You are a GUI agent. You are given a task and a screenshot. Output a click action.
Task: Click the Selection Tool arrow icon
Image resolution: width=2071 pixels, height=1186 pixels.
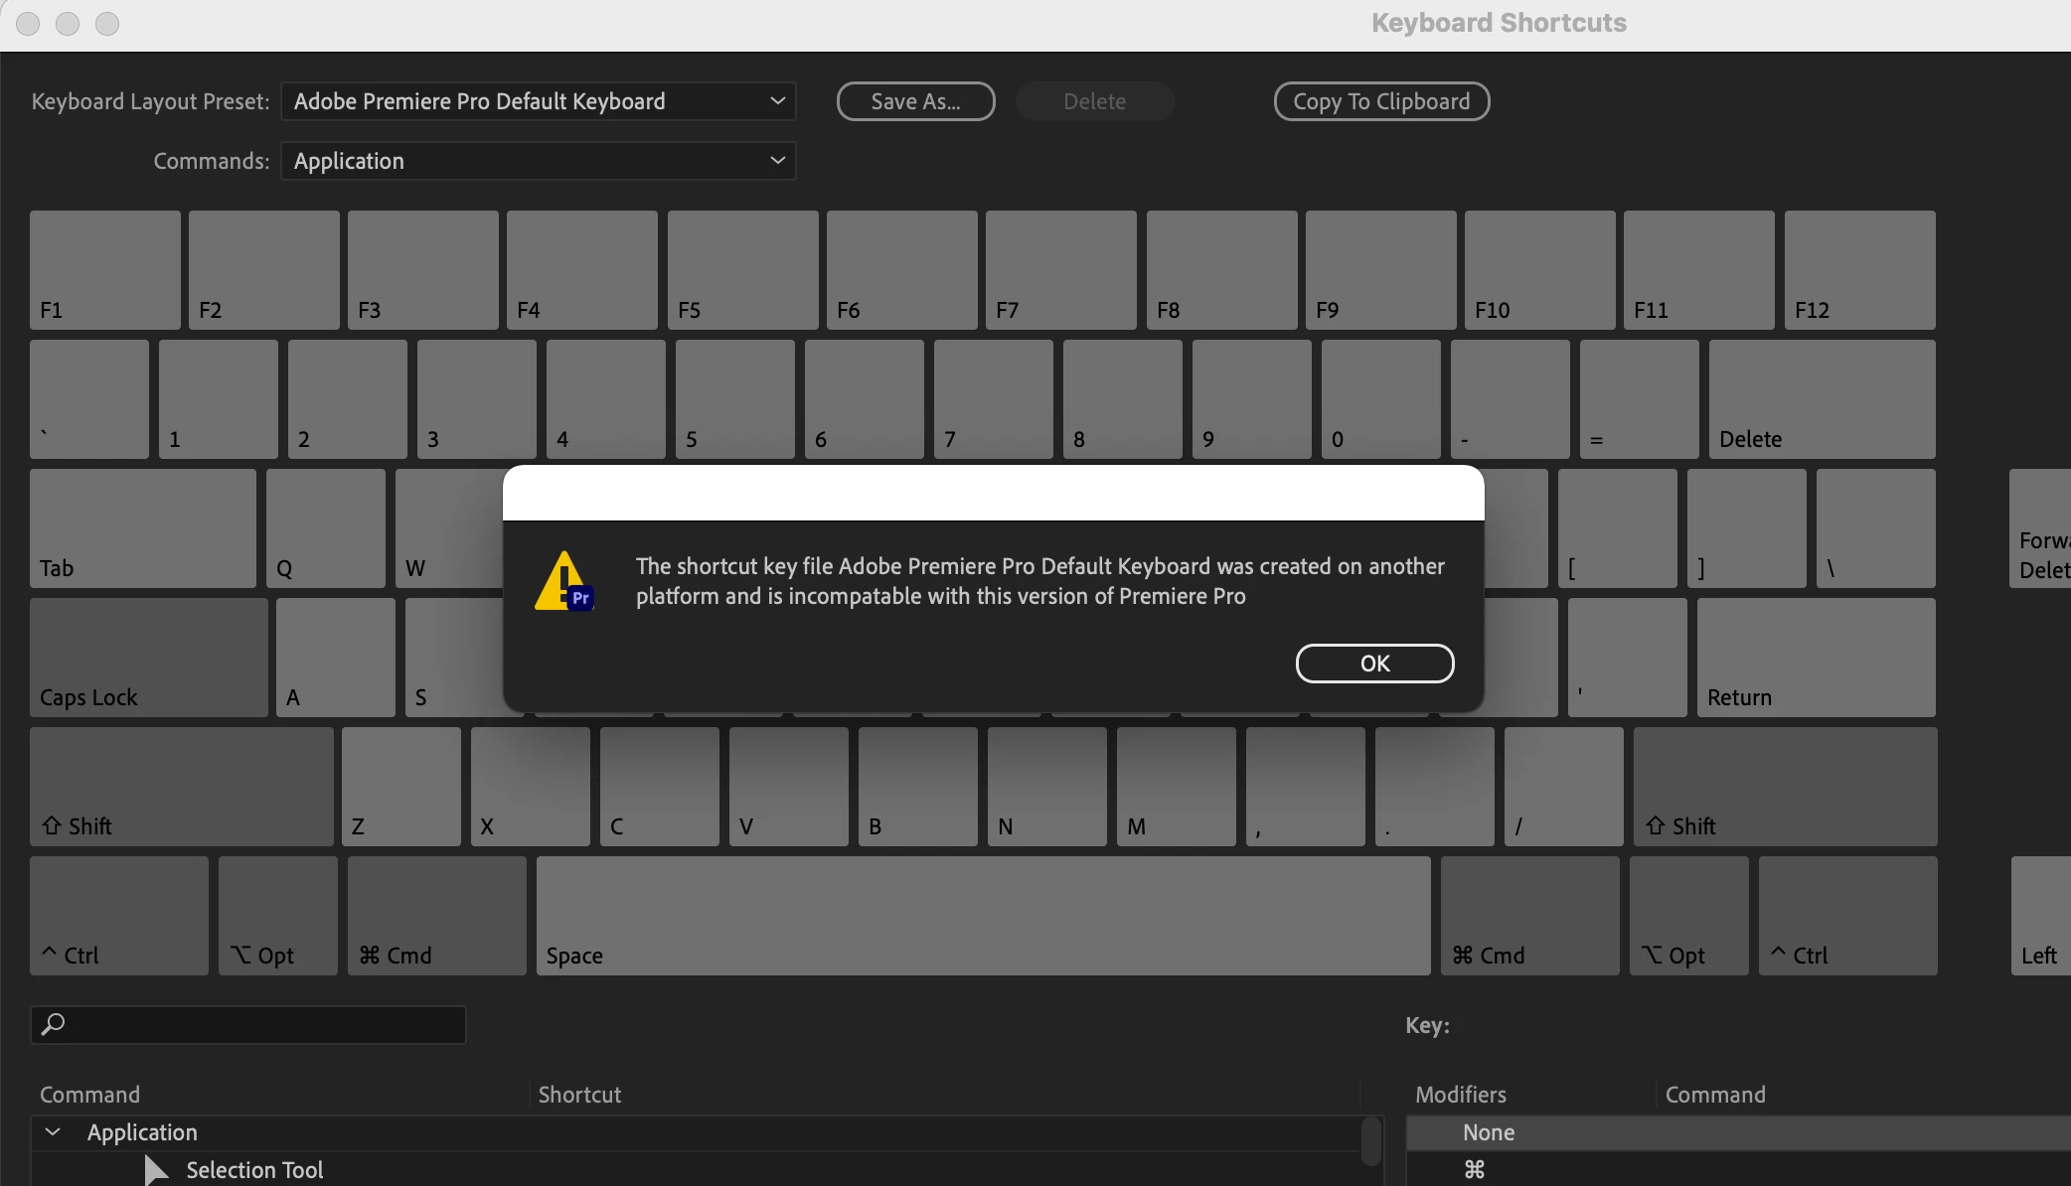click(156, 1170)
